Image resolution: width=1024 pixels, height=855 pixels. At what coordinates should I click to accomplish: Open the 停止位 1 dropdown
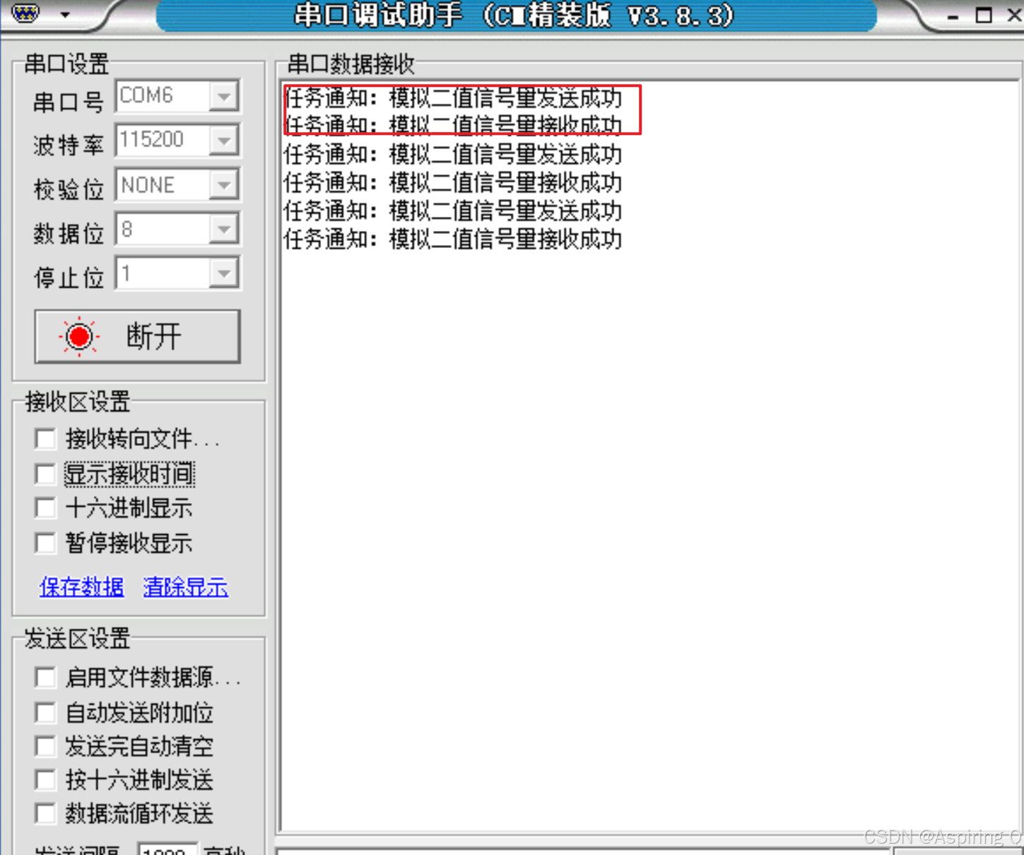pos(224,273)
